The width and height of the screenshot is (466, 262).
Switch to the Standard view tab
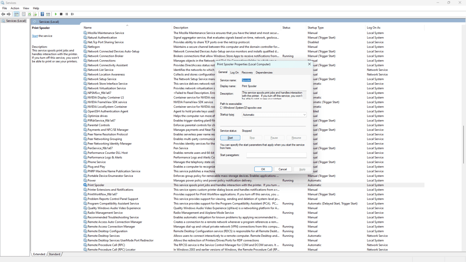55,254
